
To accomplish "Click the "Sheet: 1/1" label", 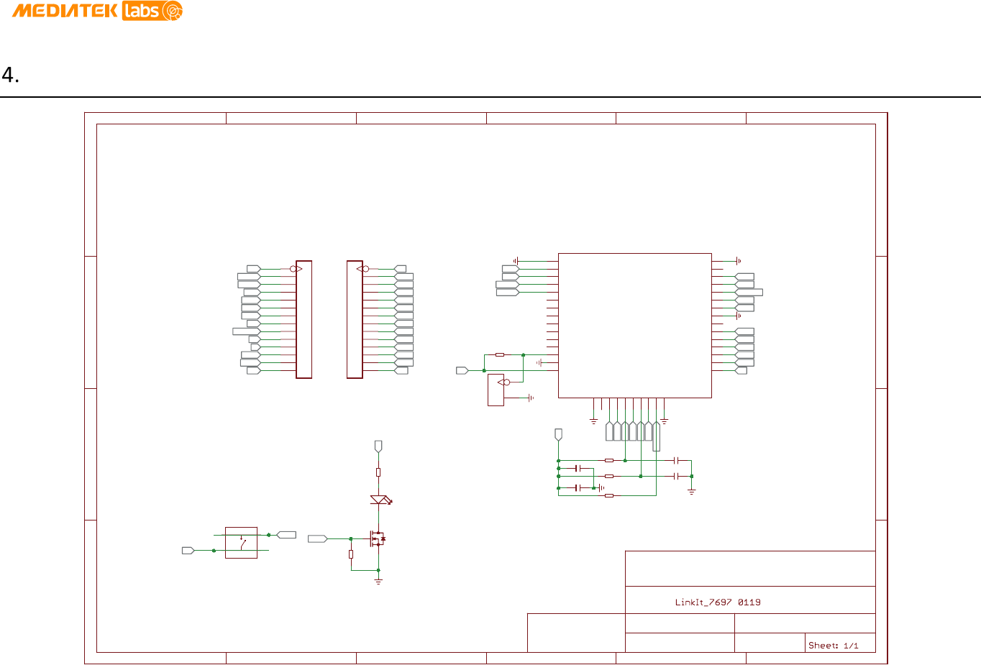I will coord(833,646).
